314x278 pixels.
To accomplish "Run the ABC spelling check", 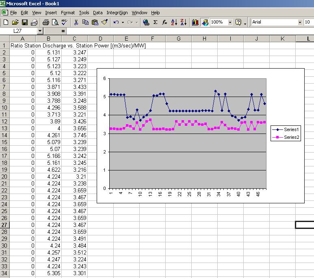I will (65, 22).
